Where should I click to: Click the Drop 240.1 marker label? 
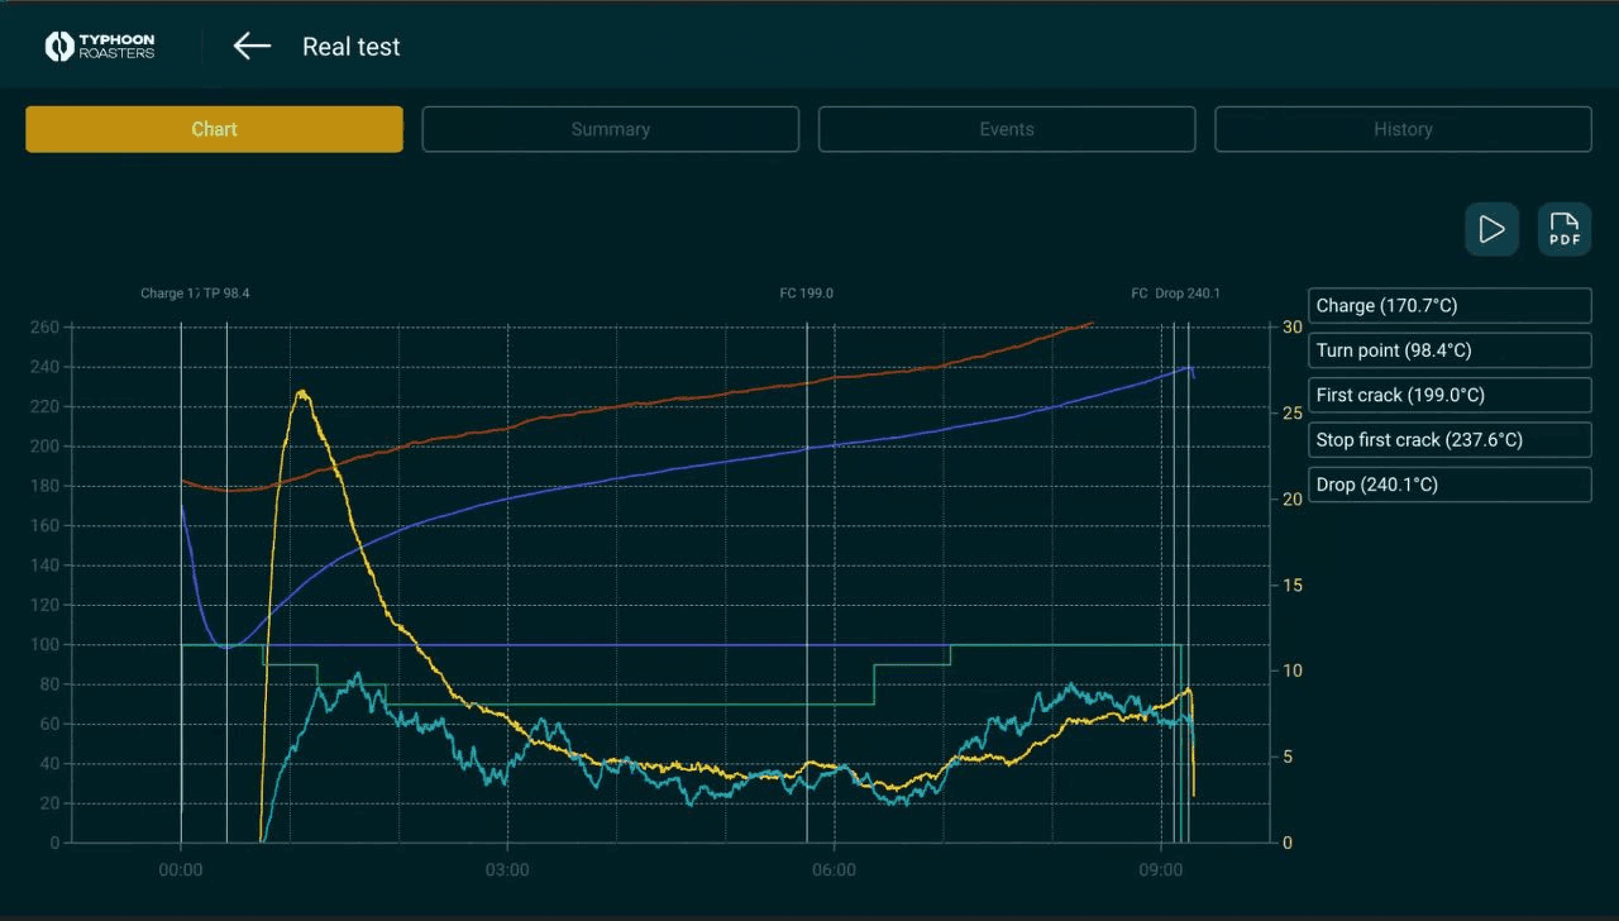pyautogui.click(x=1187, y=294)
